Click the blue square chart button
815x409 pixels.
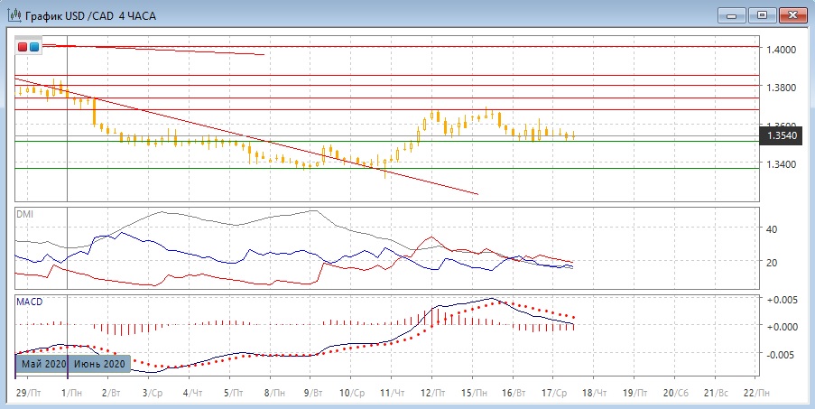pos(34,46)
